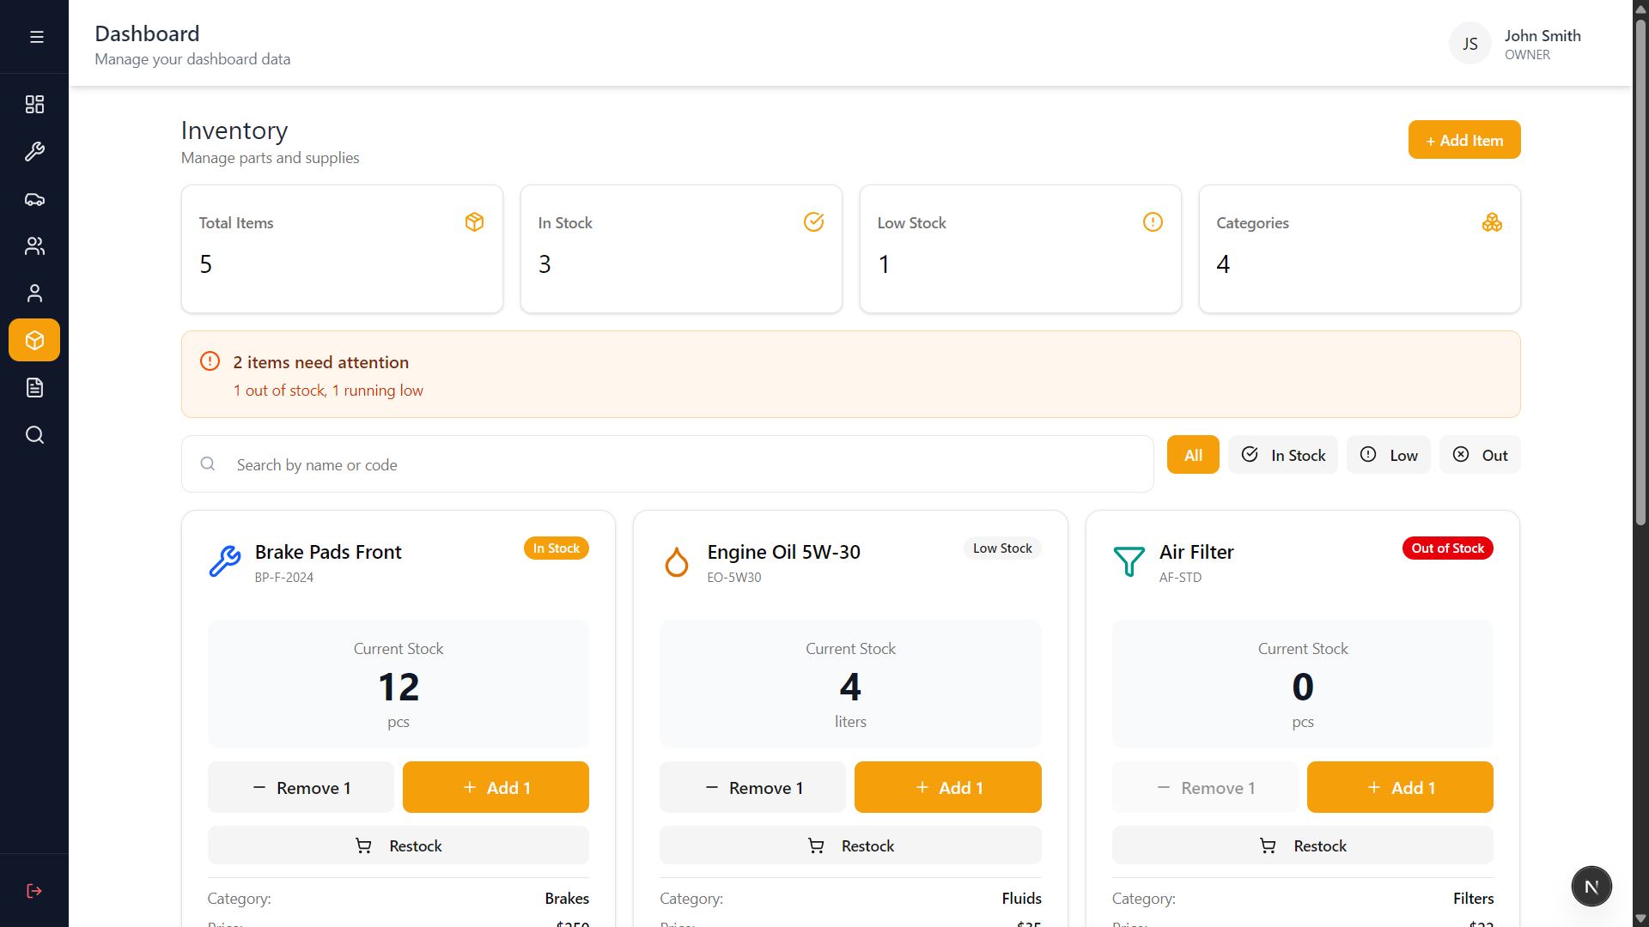Select the highlighted inventory box icon in sidebar
The width and height of the screenshot is (1649, 927).
click(34, 340)
